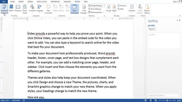Open the Accept dropdown arrow
This screenshot has height=102, width=182.
109,13
